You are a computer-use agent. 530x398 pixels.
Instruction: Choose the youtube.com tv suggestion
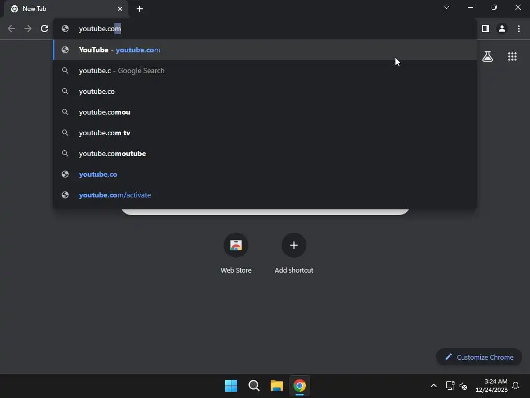(266, 133)
